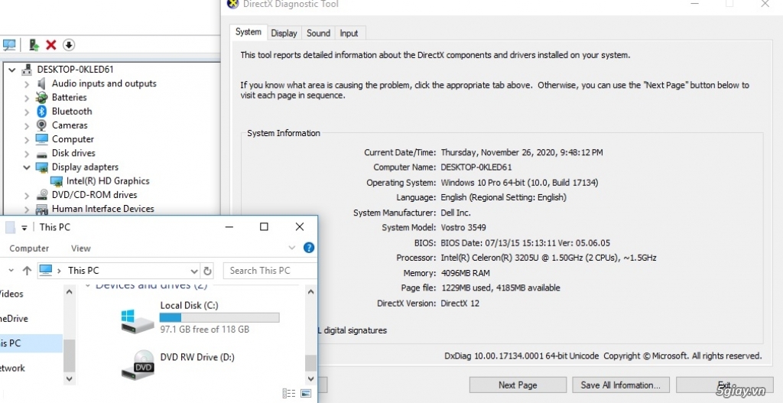
Task: Select the Batteries icon in device tree
Action: (x=42, y=97)
